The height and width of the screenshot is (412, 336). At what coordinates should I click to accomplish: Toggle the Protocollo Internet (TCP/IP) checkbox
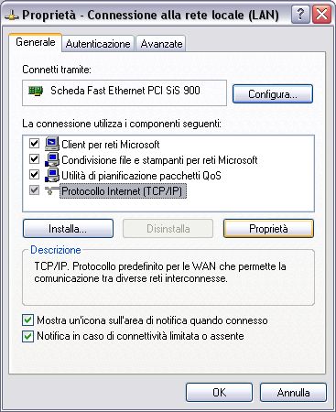[x=34, y=190]
